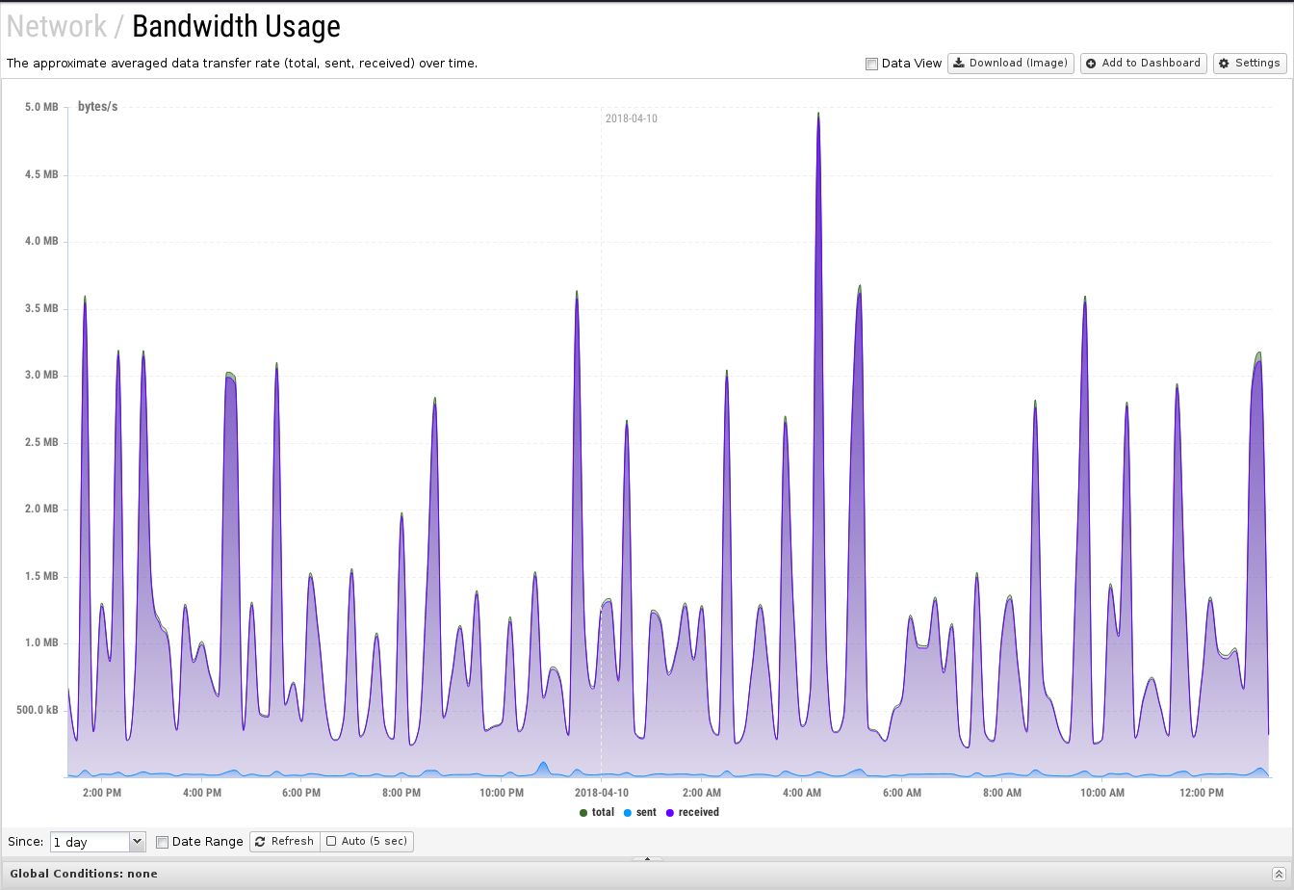Open the Since '1 day' dropdown
The image size is (1294, 890).
(x=97, y=842)
